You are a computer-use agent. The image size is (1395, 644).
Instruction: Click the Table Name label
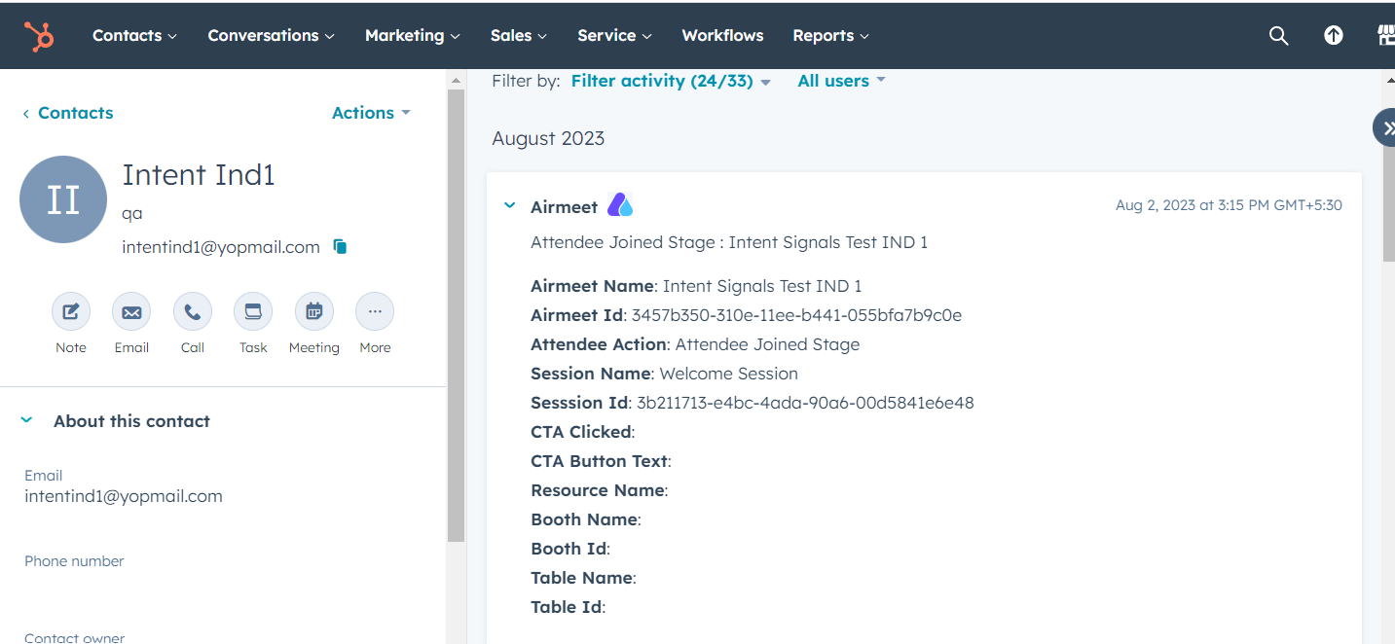pyautogui.click(x=583, y=578)
